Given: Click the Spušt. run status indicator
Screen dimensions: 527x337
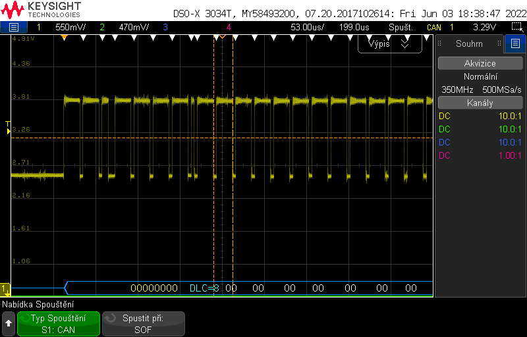Looking at the screenshot, I should (401, 27).
